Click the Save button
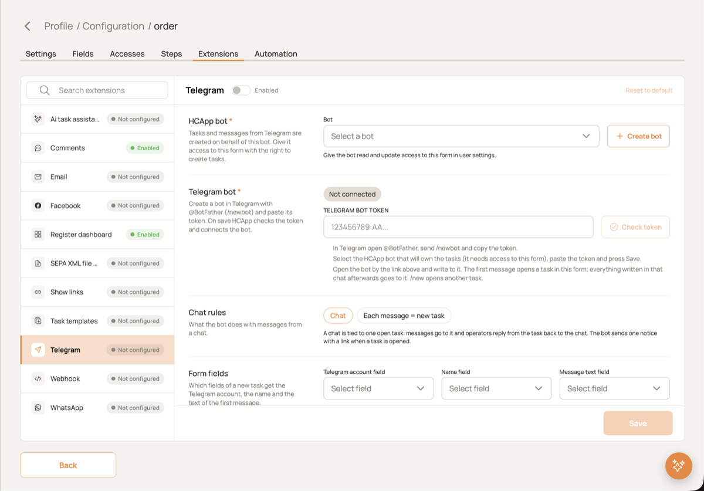Viewport: 704px width, 491px height. click(638, 423)
